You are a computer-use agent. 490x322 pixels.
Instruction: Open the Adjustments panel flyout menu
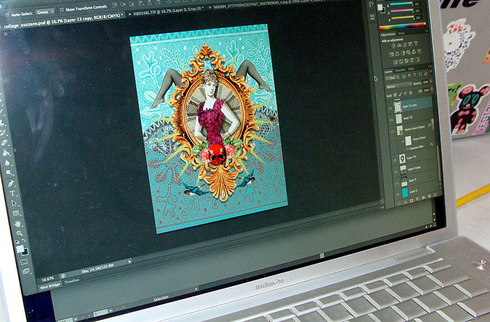pos(427,31)
